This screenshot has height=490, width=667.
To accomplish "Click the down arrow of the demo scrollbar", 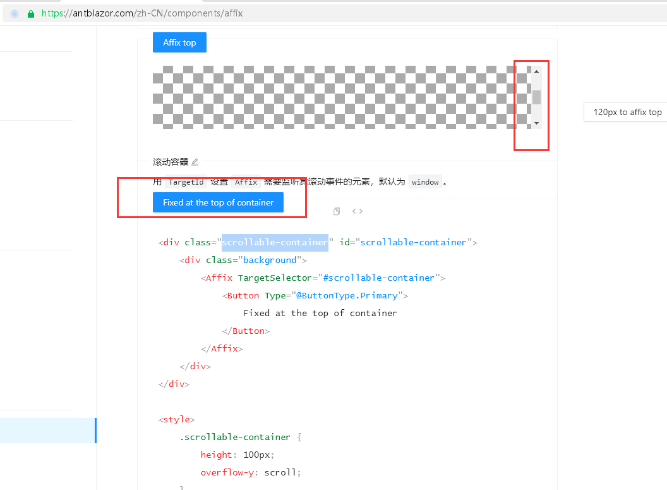I will (537, 123).
